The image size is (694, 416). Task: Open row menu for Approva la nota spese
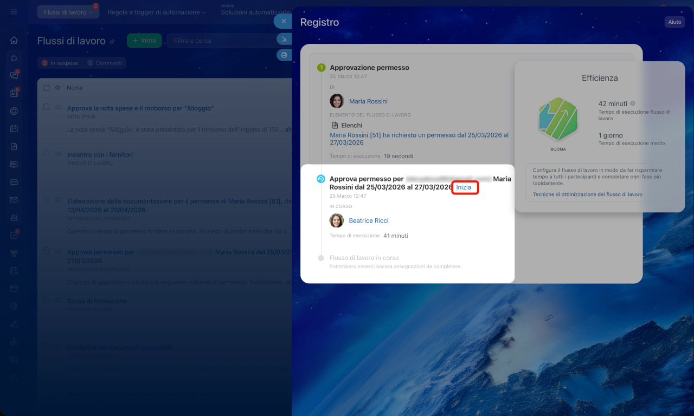(x=58, y=107)
